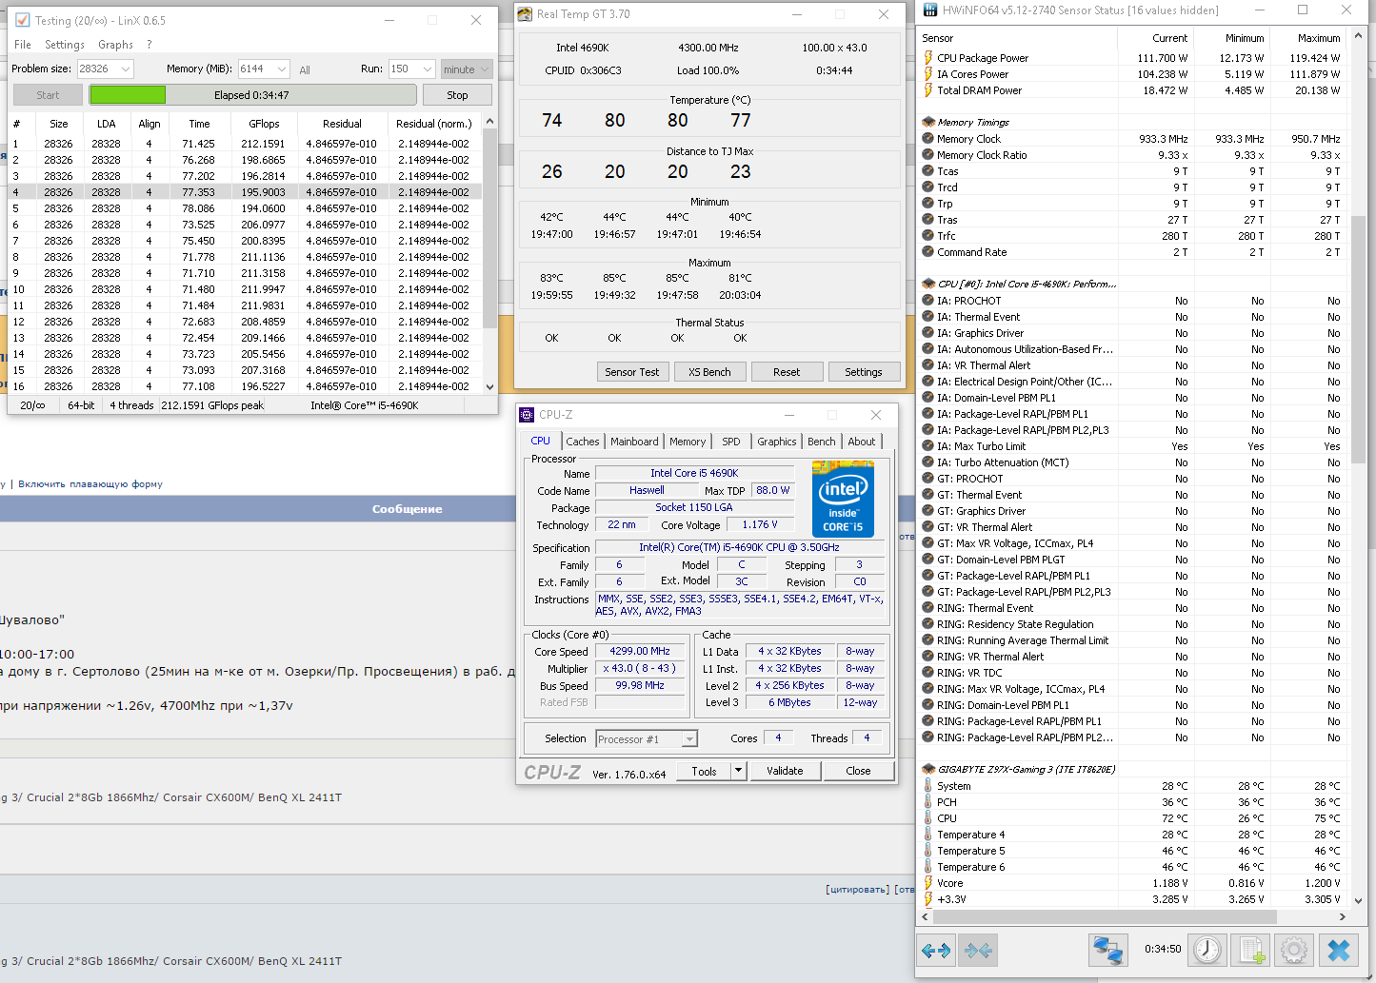The height and width of the screenshot is (983, 1376).
Task: Click HWiNFO collapse columns arrows icon
Action: tap(978, 950)
